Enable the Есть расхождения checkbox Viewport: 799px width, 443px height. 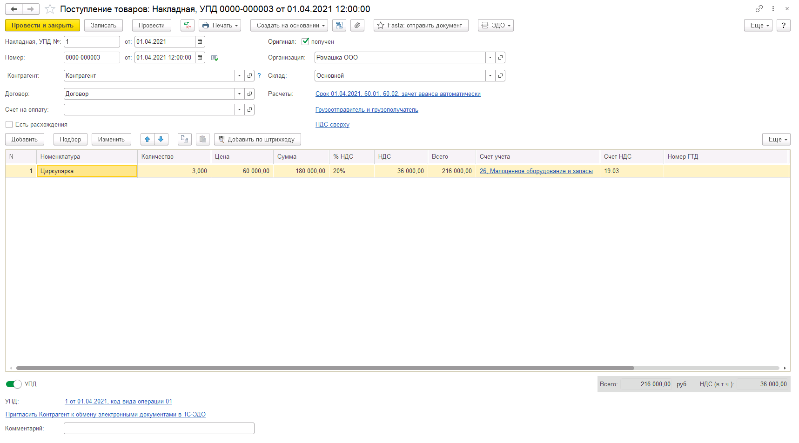point(9,124)
